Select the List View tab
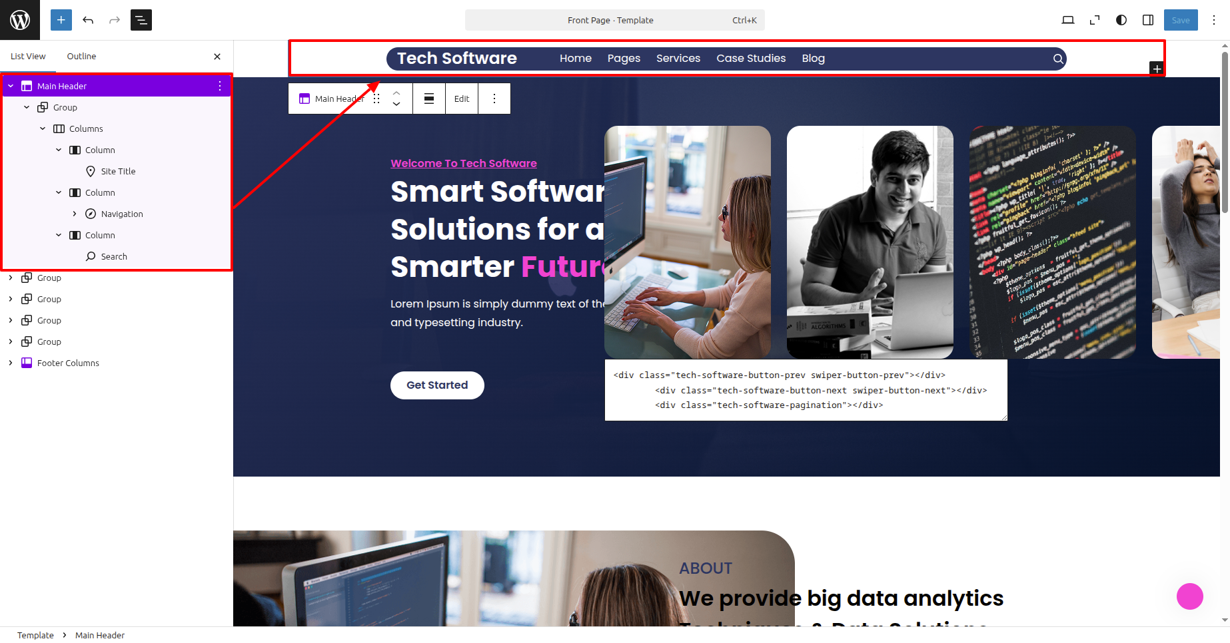1230x643 pixels. click(x=28, y=57)
